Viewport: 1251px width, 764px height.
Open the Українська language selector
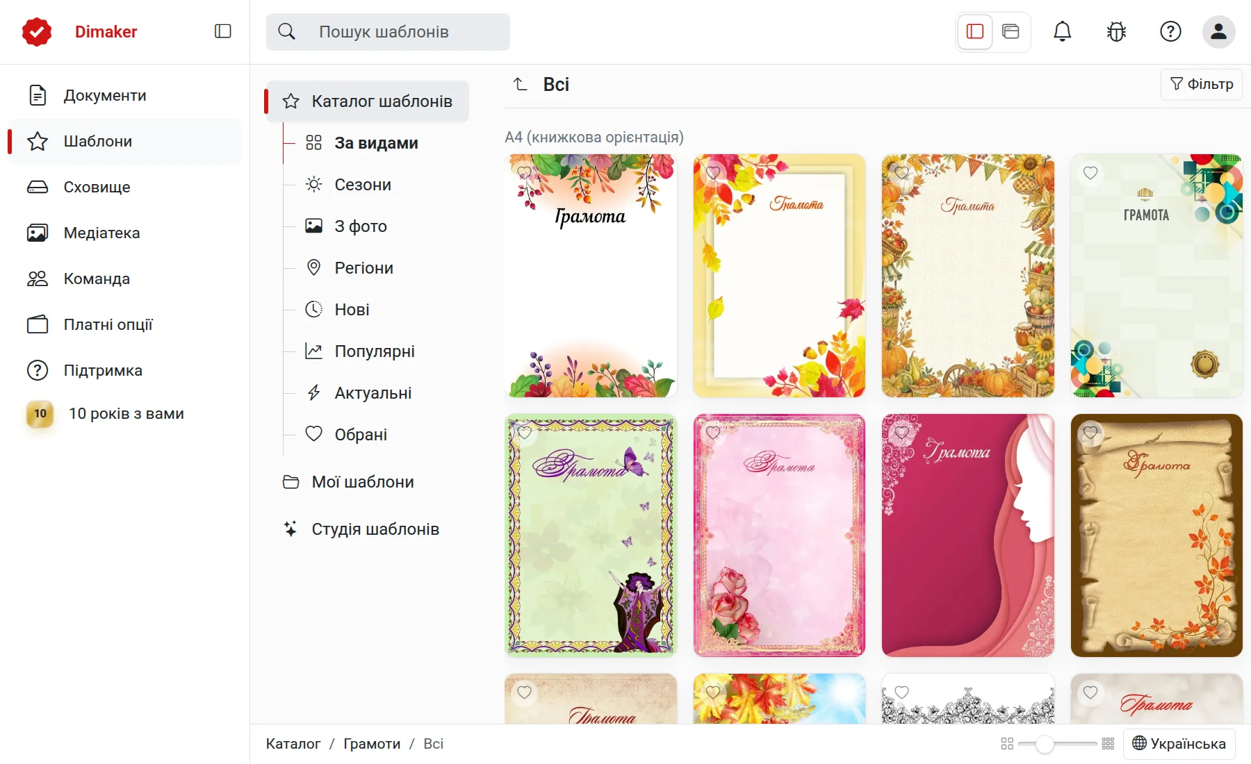(1179, 744)
